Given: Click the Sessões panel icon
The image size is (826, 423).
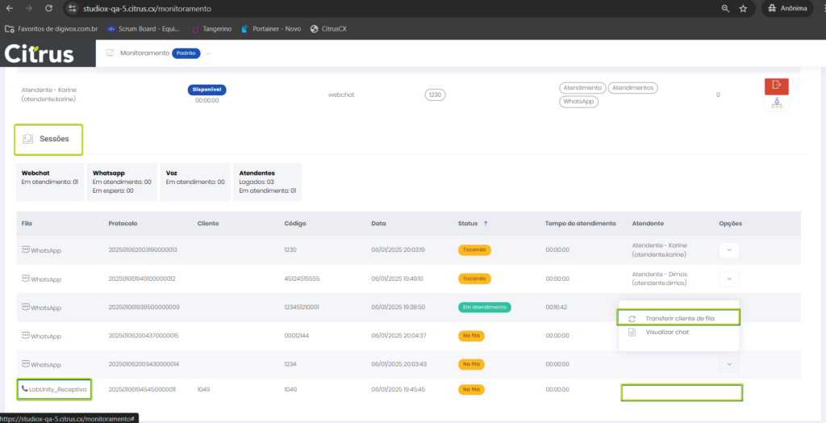Looking at the screenshot, I should coord(28,139).
